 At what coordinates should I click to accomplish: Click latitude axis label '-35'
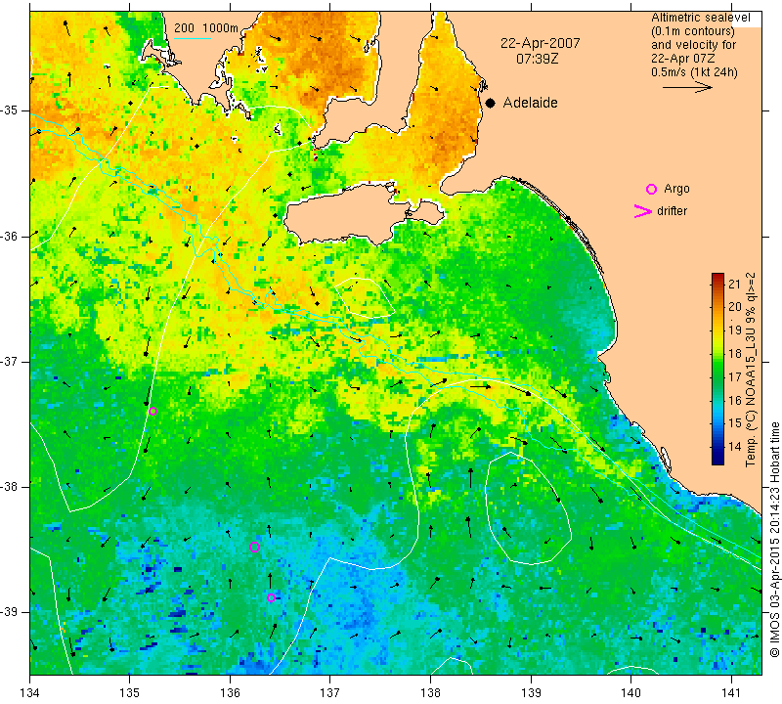(x=10, y=110)
